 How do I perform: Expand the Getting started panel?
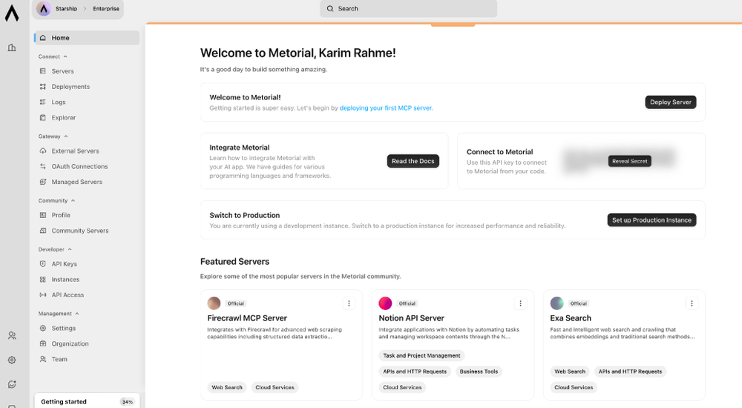pos(87,401)
